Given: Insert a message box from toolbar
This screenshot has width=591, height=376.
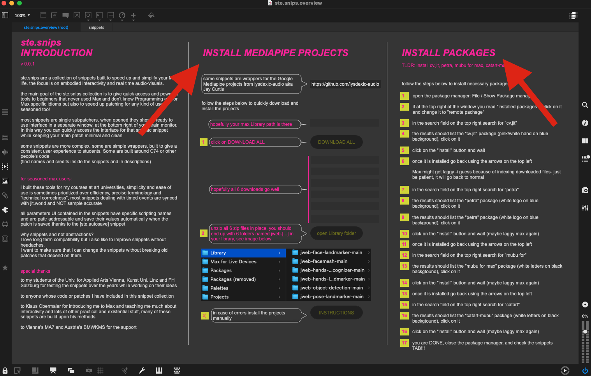Looking at the screenshot, I should tap(55, 16).
